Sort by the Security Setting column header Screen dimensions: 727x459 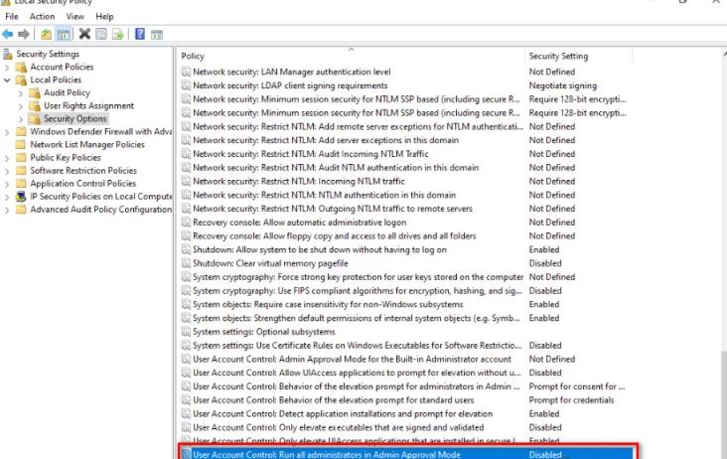(x=579, y=56)
